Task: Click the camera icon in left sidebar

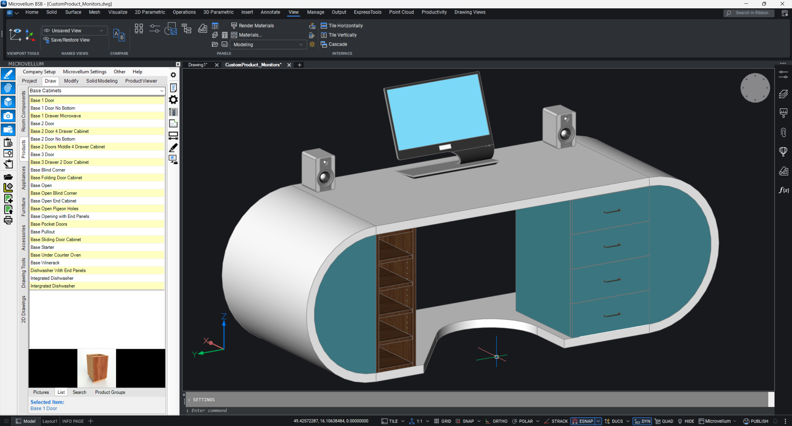Action: [x=8, y=116]
